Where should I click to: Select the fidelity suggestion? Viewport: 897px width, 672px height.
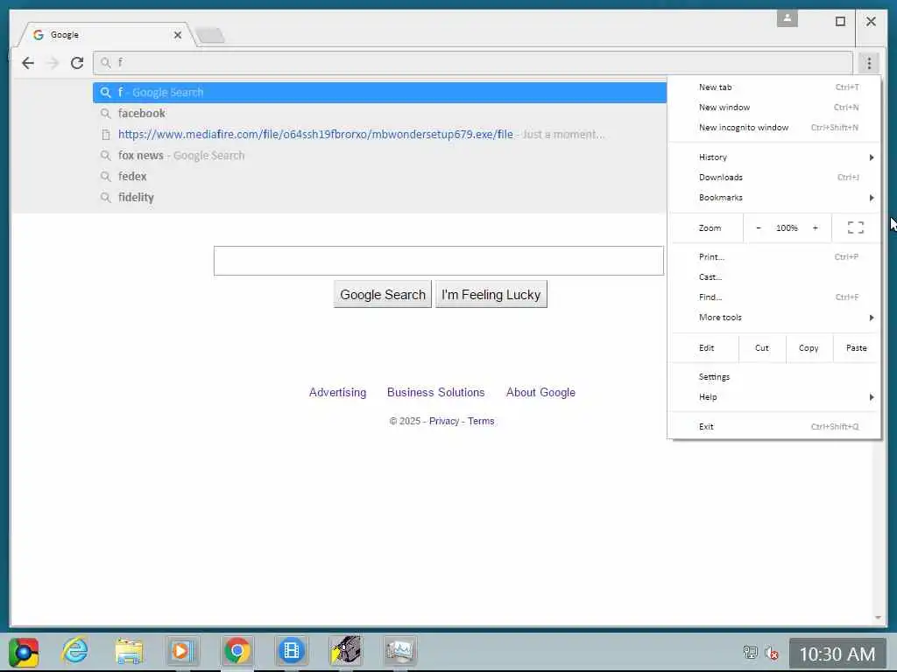point(380,197)
